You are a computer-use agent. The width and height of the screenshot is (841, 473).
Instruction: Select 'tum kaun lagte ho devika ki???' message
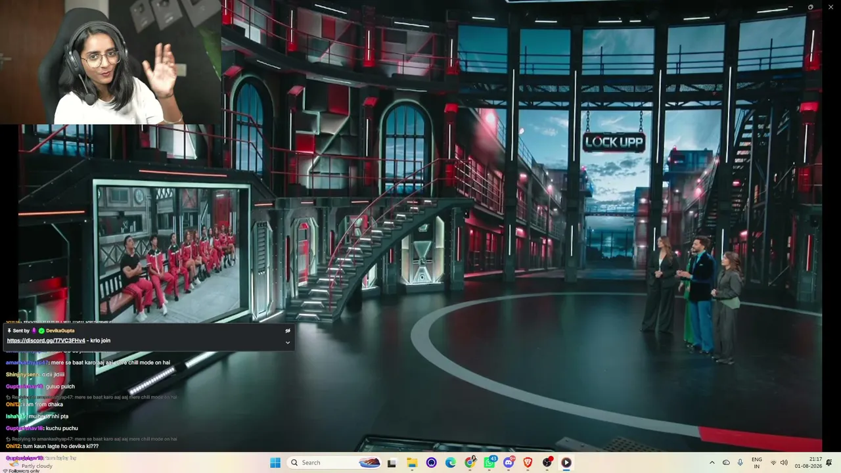pyautogui.click(x=60, y=446)
